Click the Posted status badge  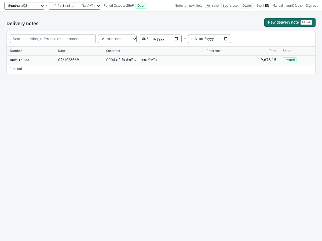pyautogui.click(x=290, y=60)
